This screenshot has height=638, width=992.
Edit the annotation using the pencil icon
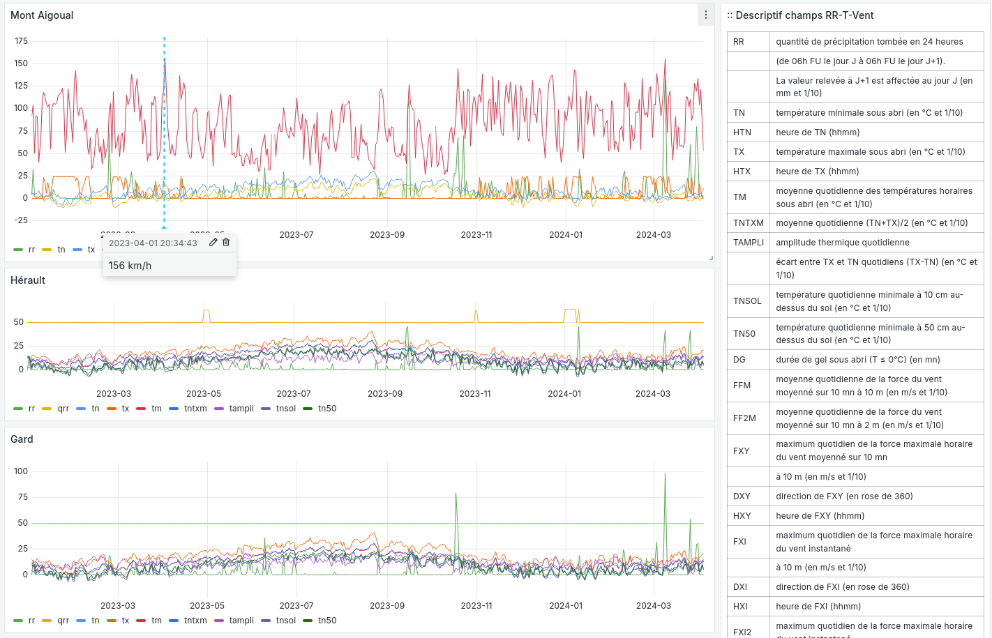point(213,242)
